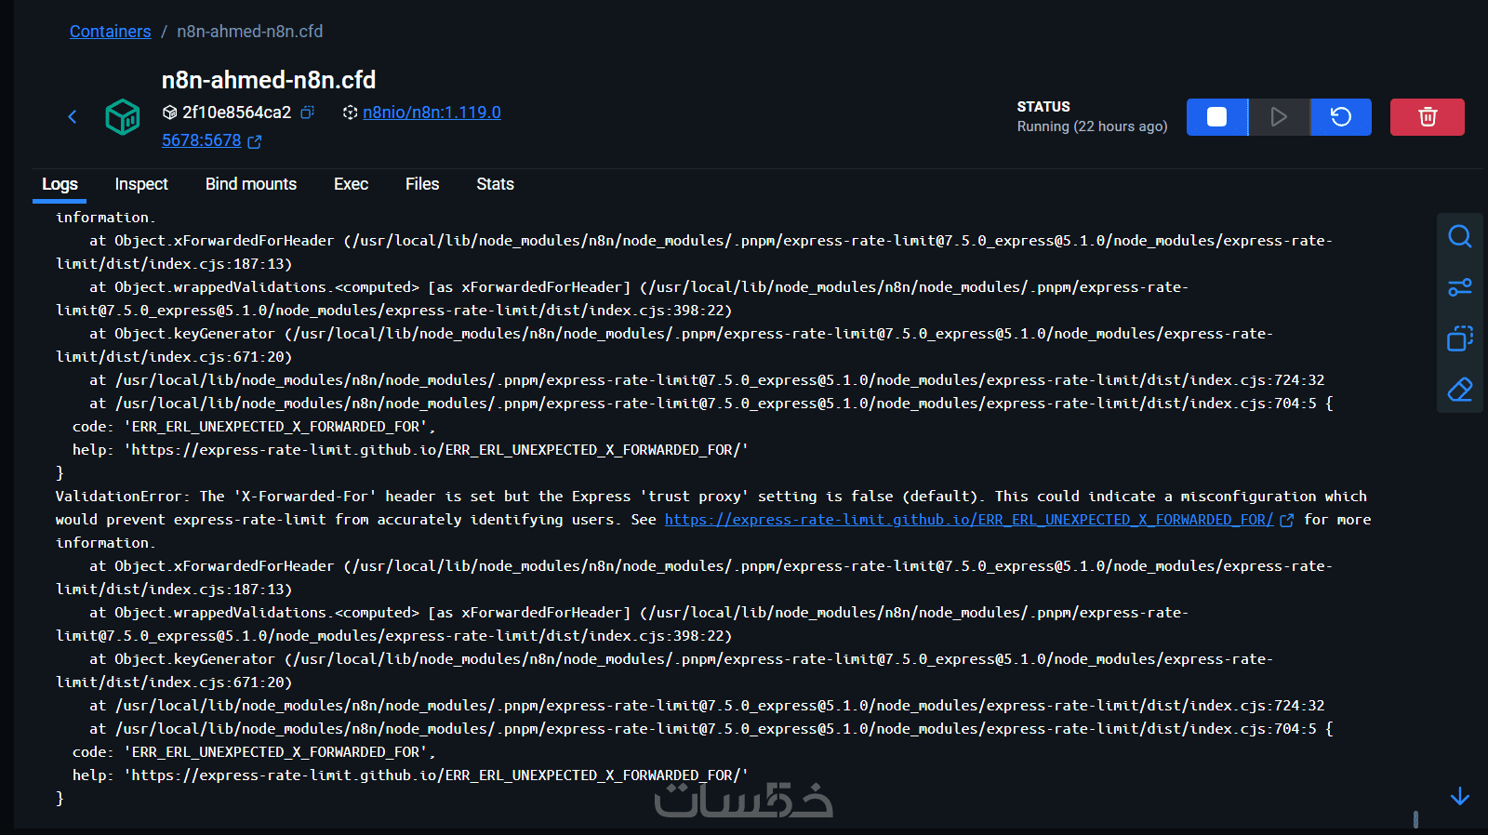1488x835 pixels.
Task: Click image icon before n8nio/n8n:1.119.0
Action: (350, 113)
